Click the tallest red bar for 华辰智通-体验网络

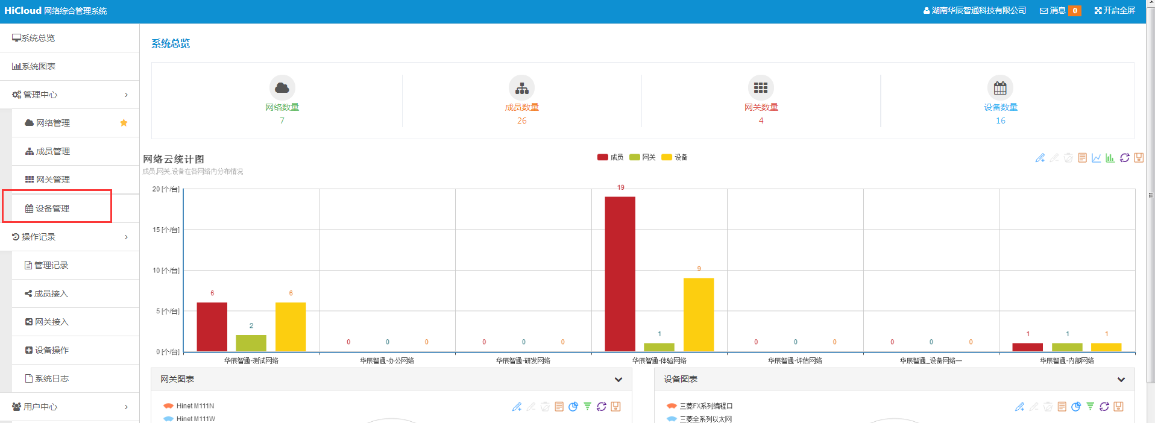click(620, 274)
